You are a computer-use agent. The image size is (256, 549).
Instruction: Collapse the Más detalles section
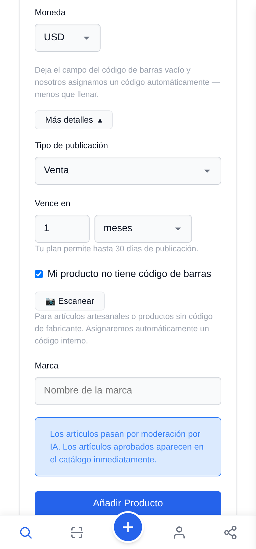[x=74, y=120]
